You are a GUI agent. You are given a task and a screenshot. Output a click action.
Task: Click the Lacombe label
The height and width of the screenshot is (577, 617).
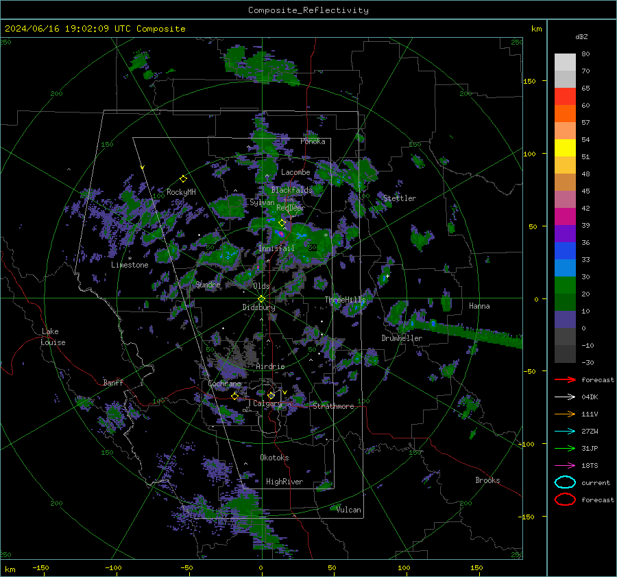pos(295,172)
